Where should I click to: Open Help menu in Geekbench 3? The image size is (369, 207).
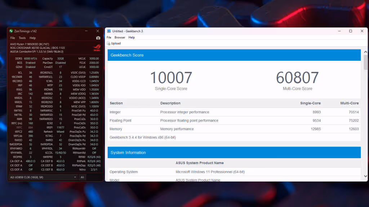coord(132,37)
